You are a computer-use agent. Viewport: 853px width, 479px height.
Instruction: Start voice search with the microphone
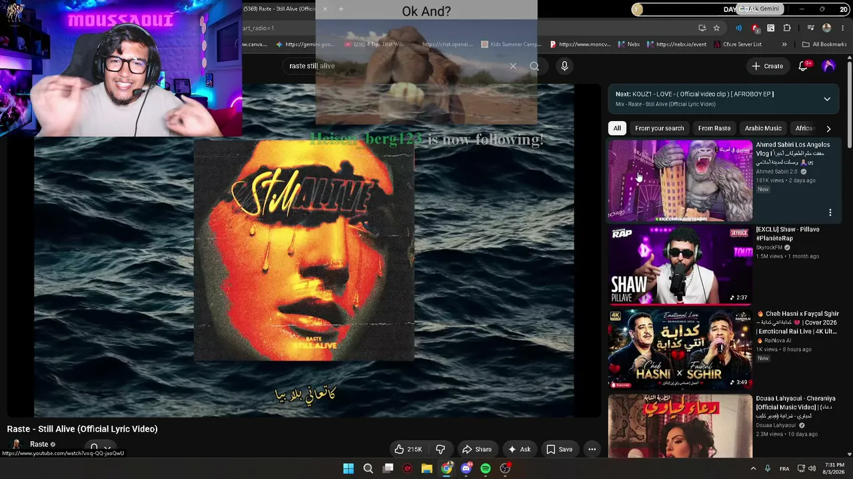pyautogui.click(x=564, y=66)
